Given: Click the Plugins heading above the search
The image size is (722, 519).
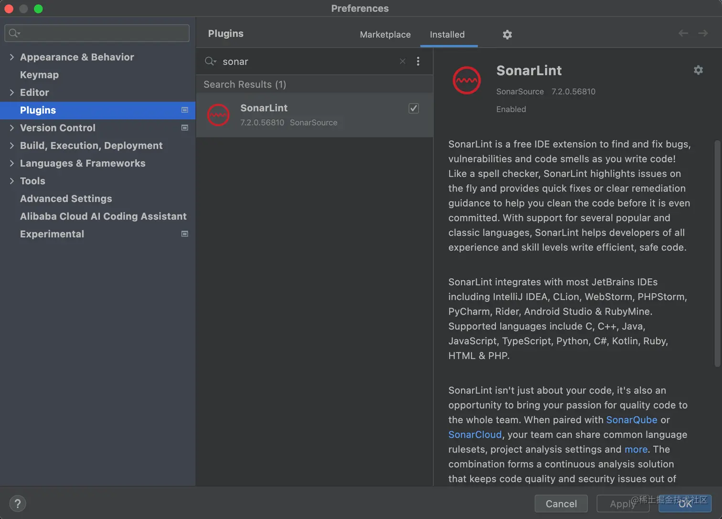Looking at the screenshot, I should [x=225, y=33].
